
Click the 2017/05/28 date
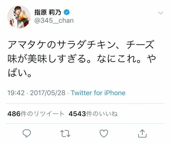click(48, 93)
